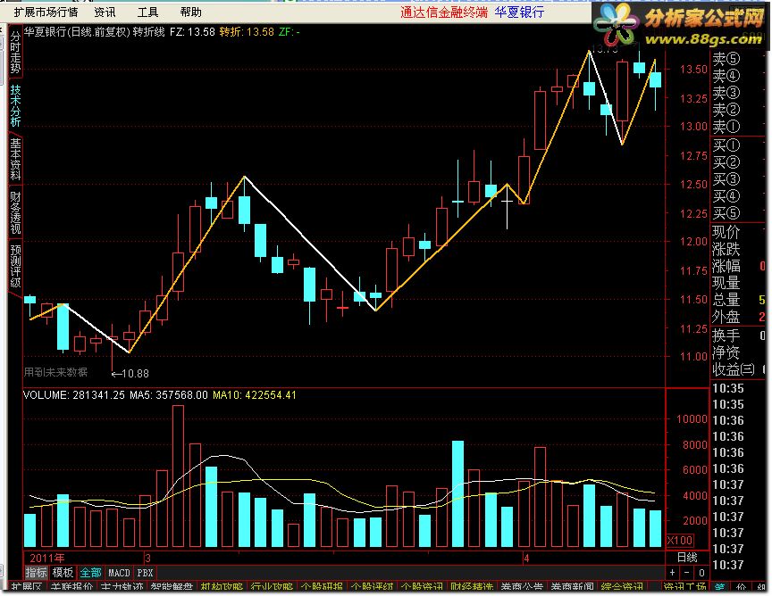Viewport: 772px width, 596px height.
Task: Open the 关联报价 bottom tab
Action: click(x=71, y=587)
